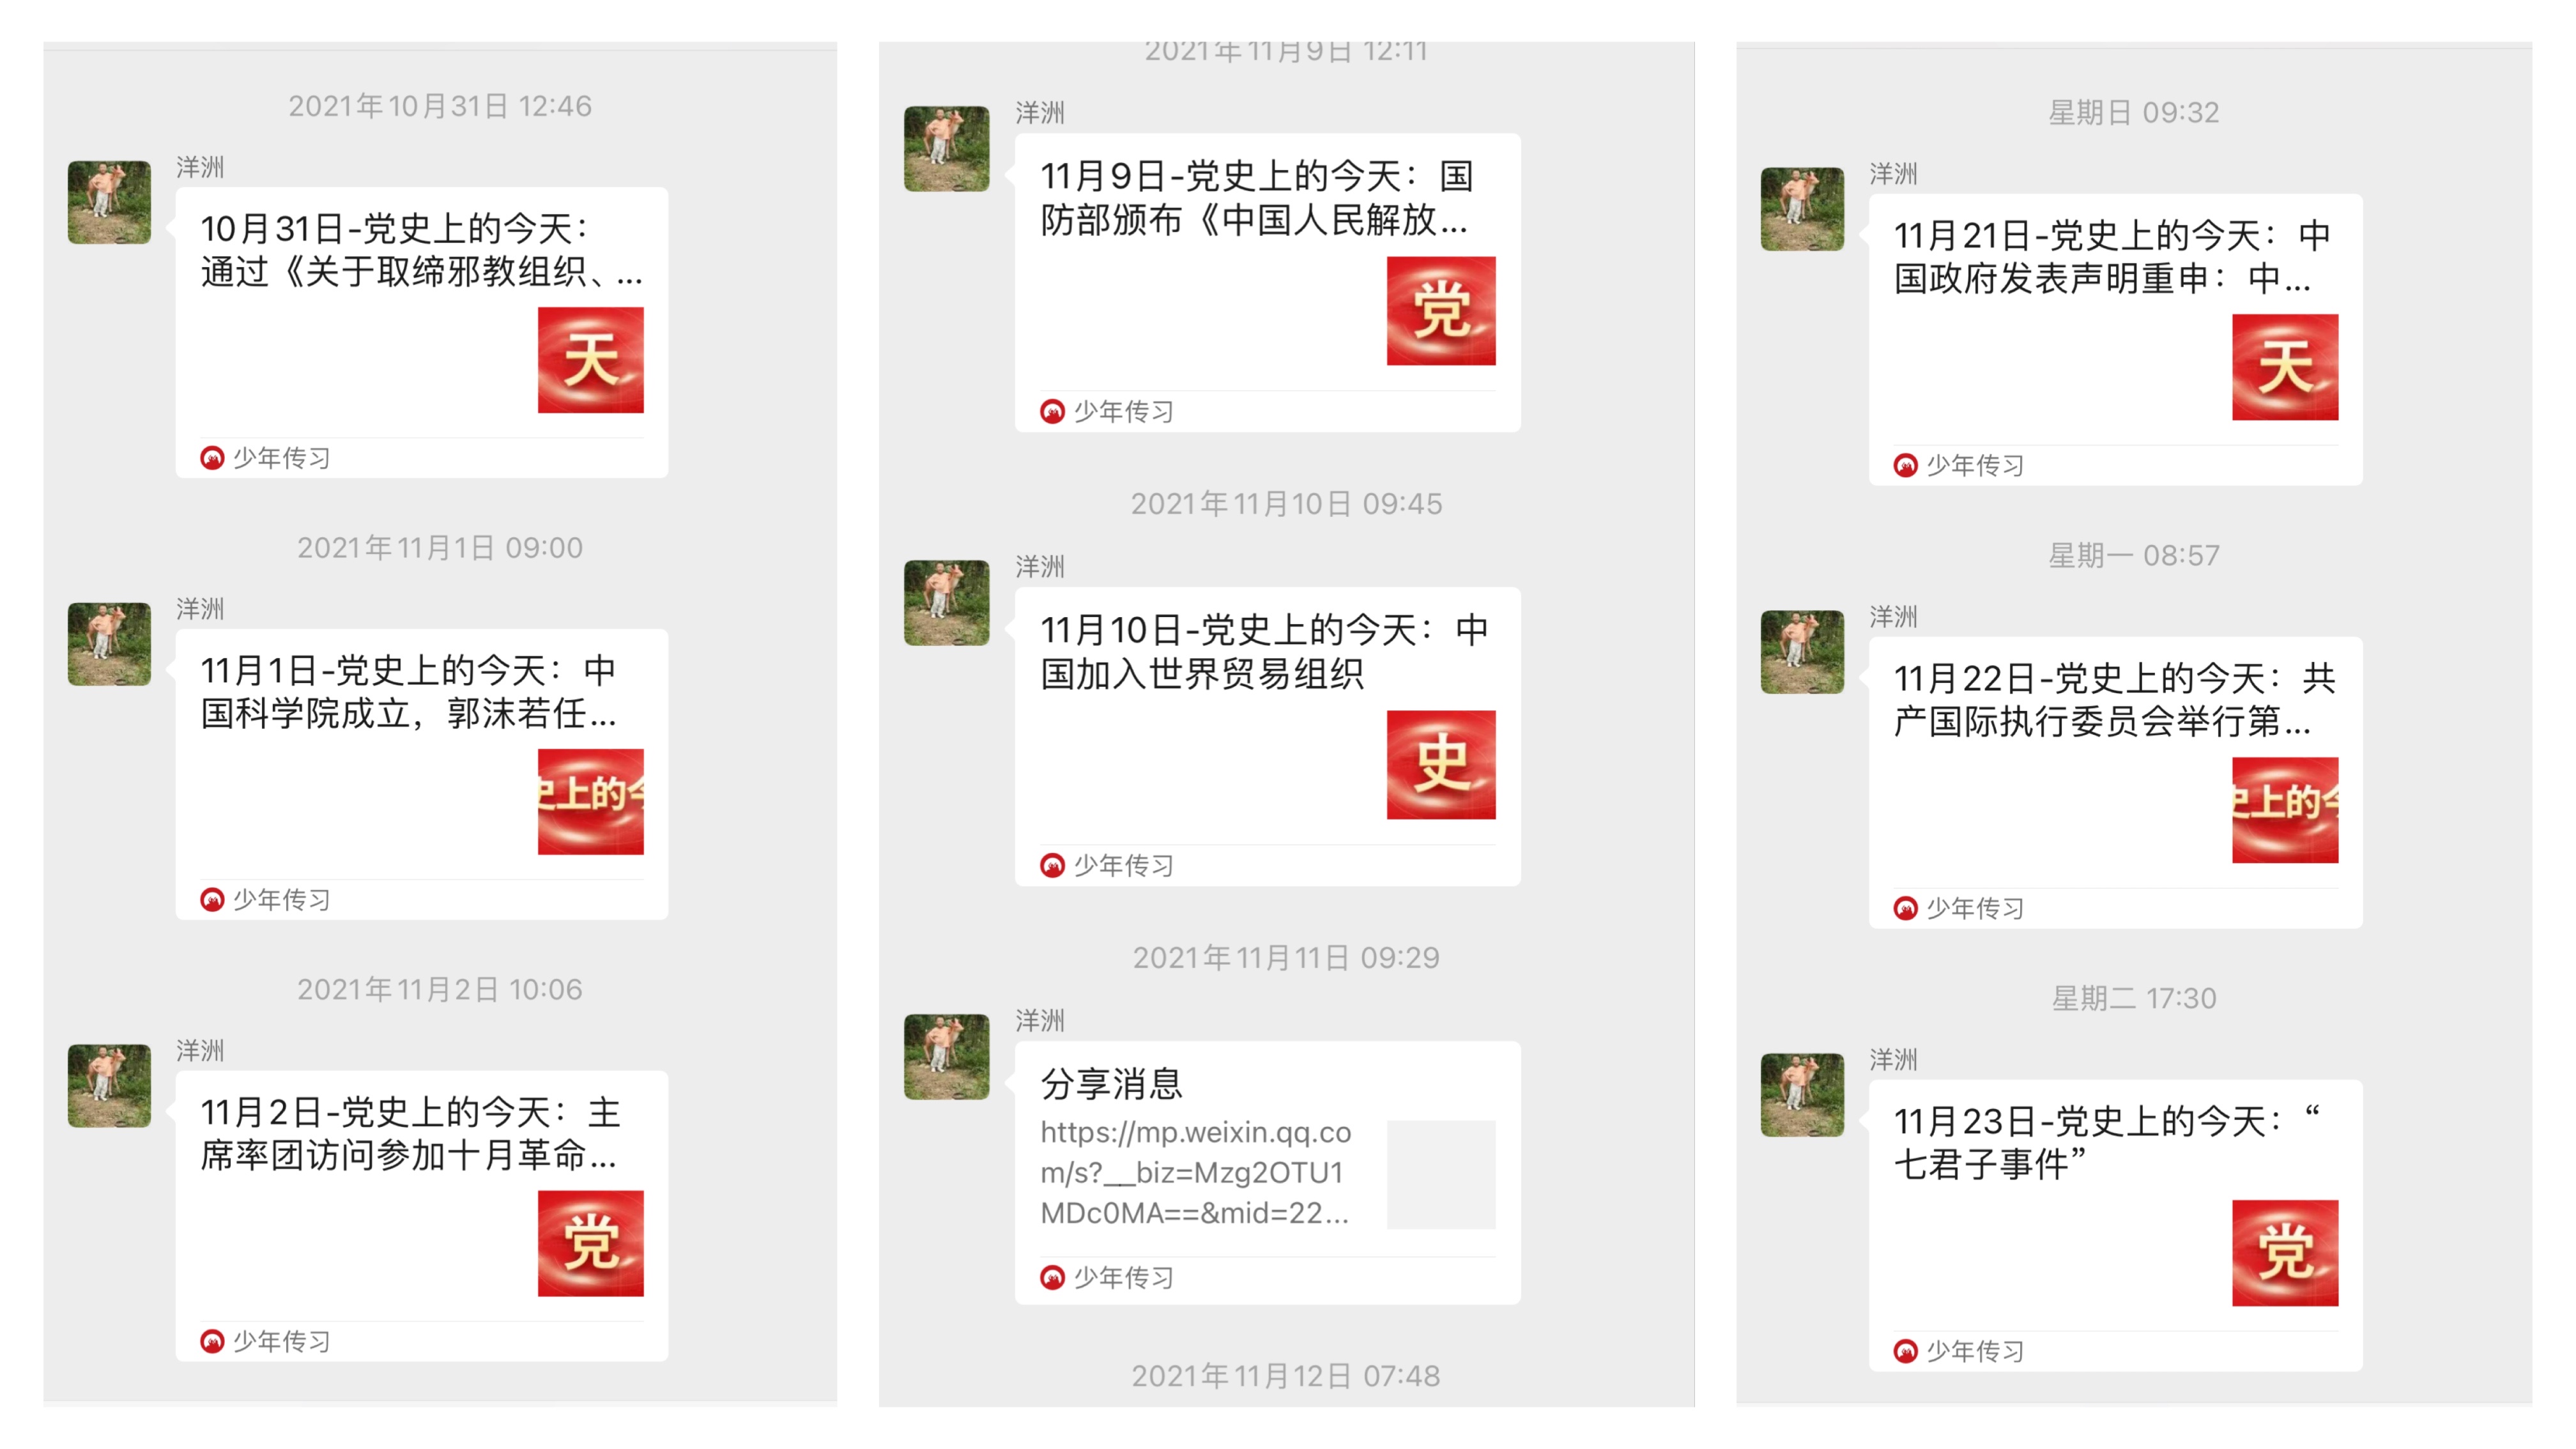Click 洋洲's avatar next to the 11月10日 message
This screenshot has height=1449, width=2576.
click(x=946, y=603)
